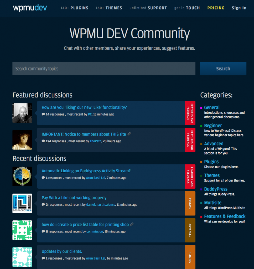Viewport: 254px width, 269px height.
Task: Click Features and Feedback tag on Automatic Linking topic
Action: point(190,177)
